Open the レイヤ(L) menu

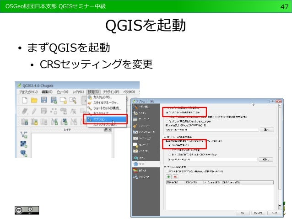pos(78,92)
